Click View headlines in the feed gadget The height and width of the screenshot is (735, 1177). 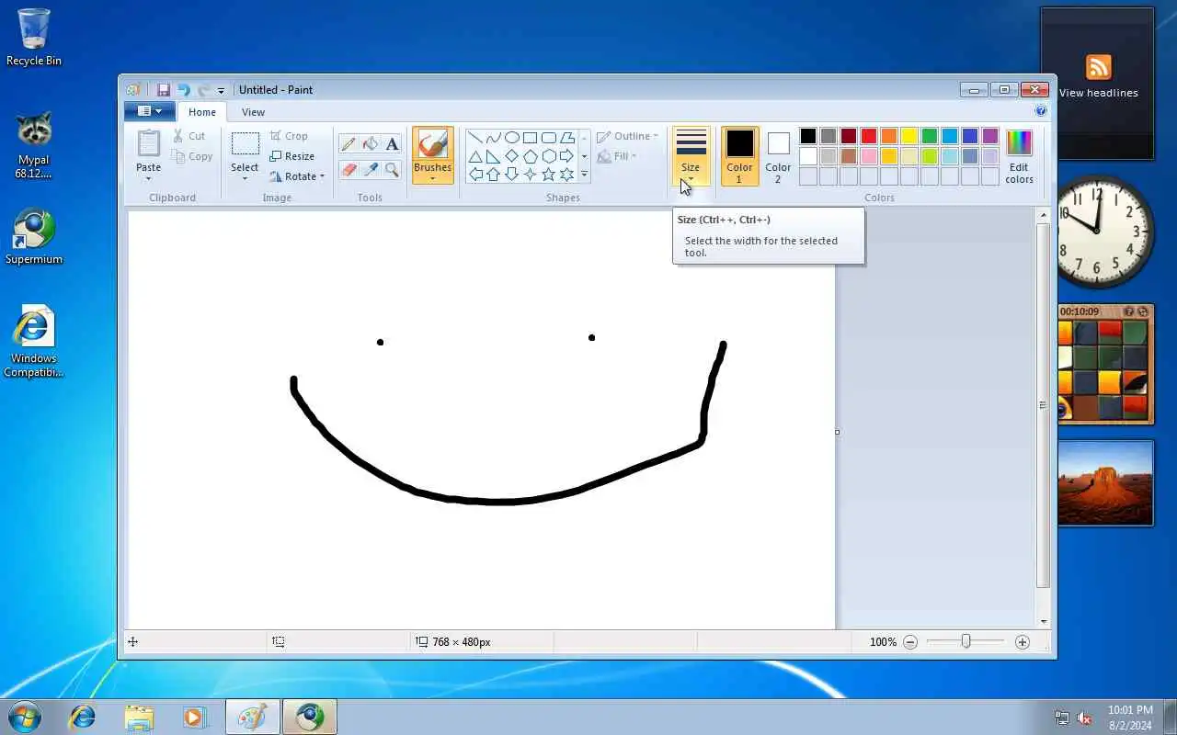(x=1098, y=93)
